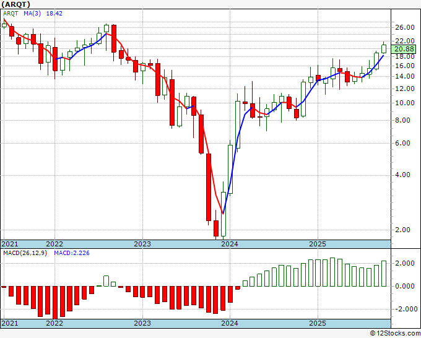
Task: Click the last MACD histogram bar
Action: coord(384,274)
